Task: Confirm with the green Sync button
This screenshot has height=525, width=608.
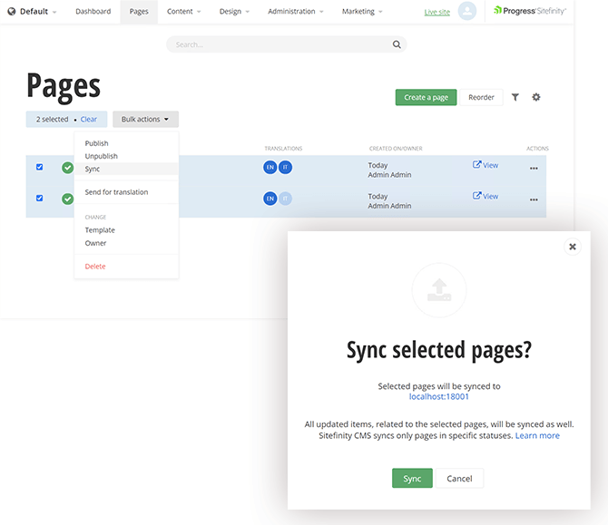Action: point(412,479)
